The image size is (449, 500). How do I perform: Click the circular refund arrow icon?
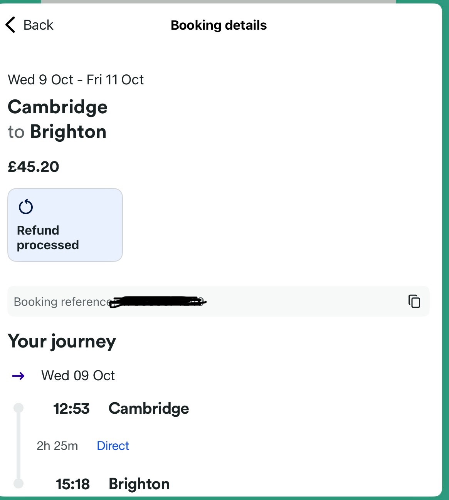pos(26,207)
